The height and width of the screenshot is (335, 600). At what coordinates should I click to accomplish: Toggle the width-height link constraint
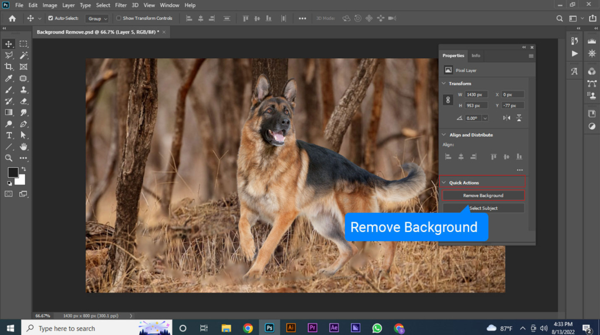point(448,100)
